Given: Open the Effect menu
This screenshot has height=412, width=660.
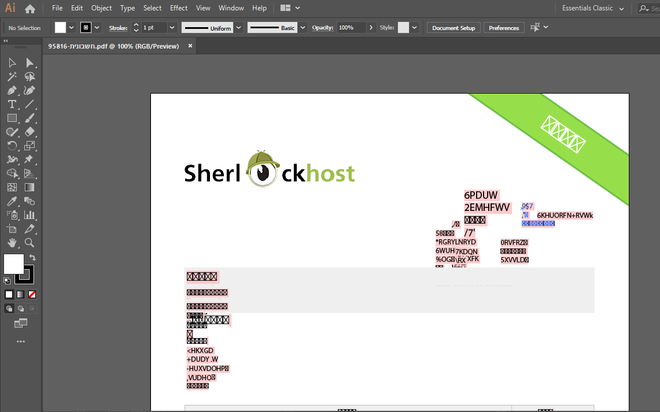Looking at the screenshot, I should (179, 8).
